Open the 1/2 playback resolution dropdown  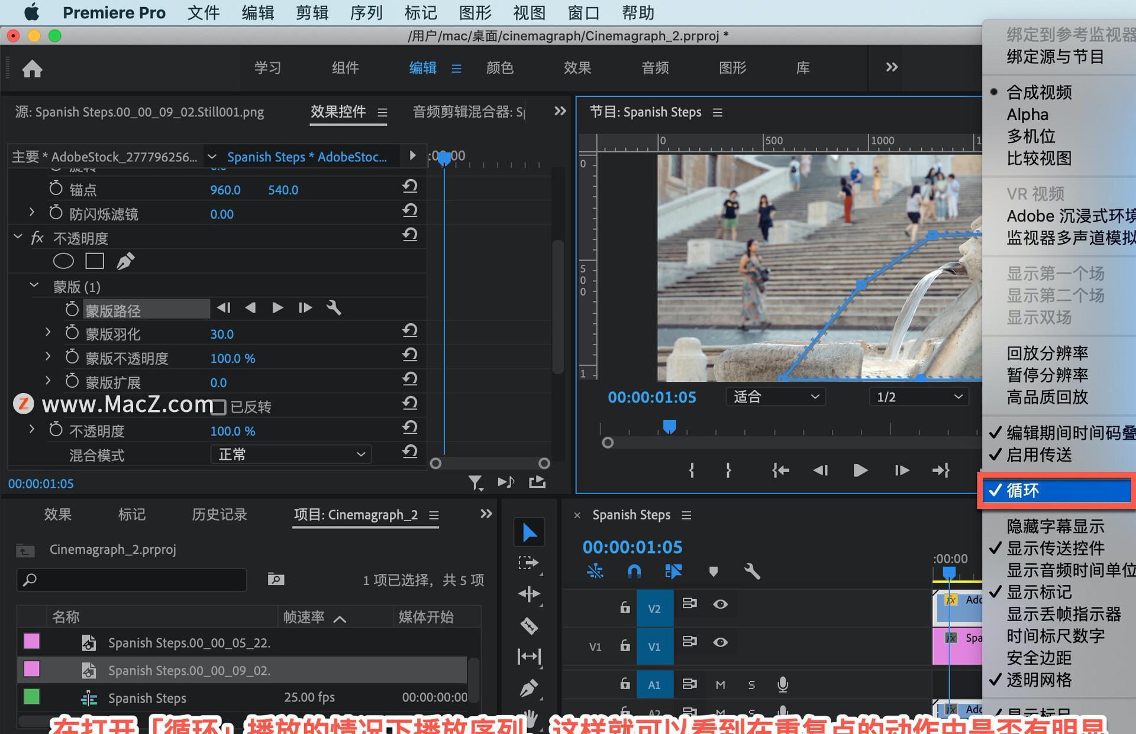[x=919, y=397]
